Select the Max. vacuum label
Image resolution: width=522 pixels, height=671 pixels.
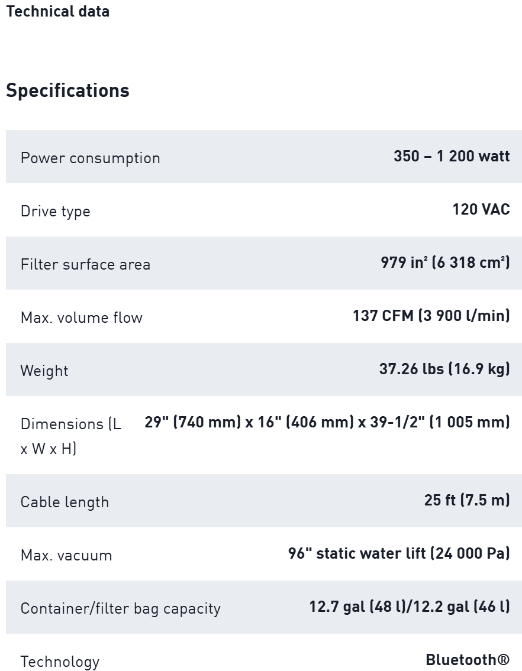click(x=66, y=555)
